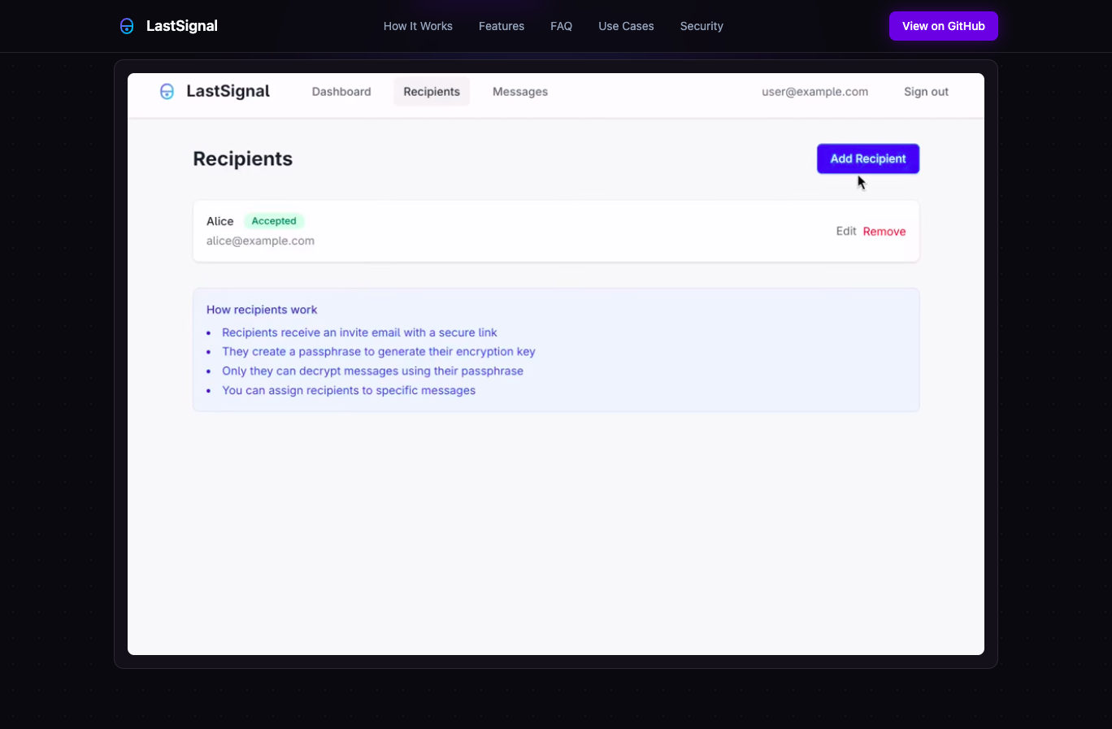Screen dimensions: 1112x729
Task: Open the How It Works page
Action: tap(418, 26)
